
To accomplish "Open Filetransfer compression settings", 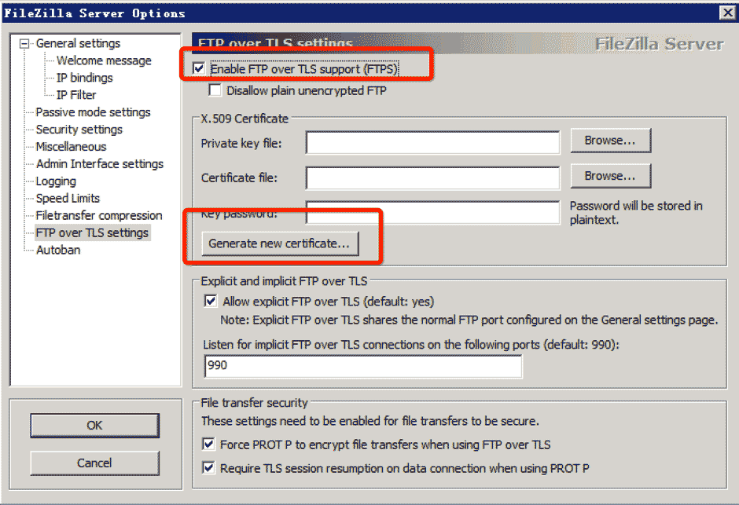I will (x=98, y=215).
